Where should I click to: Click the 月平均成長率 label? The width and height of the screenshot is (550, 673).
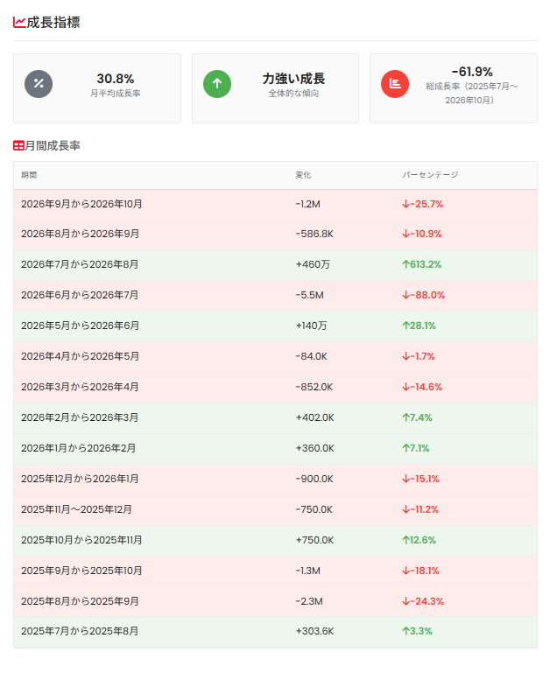(115, 93)
